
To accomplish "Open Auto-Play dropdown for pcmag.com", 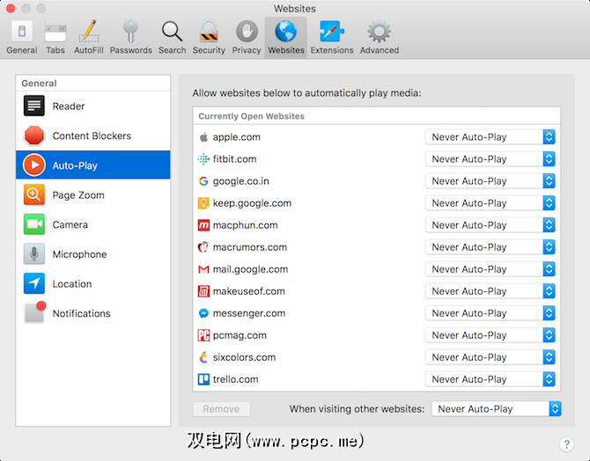I will point(490,335).
